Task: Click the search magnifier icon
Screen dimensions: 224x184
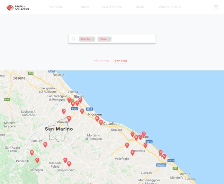Action: click(74, 39)
